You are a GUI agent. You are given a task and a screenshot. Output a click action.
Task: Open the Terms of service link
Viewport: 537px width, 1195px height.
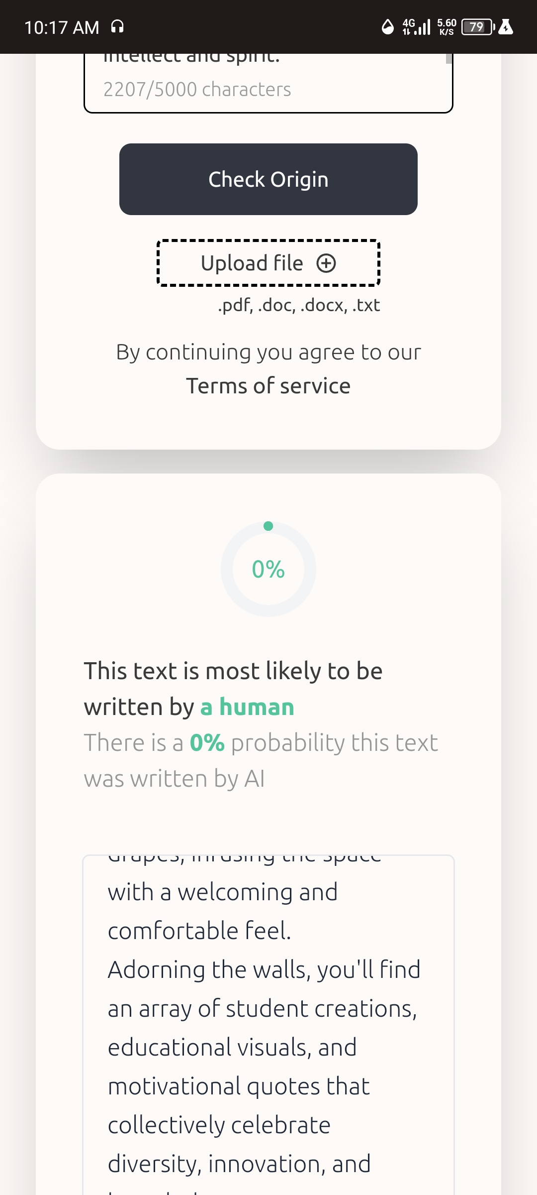[268, 386]
